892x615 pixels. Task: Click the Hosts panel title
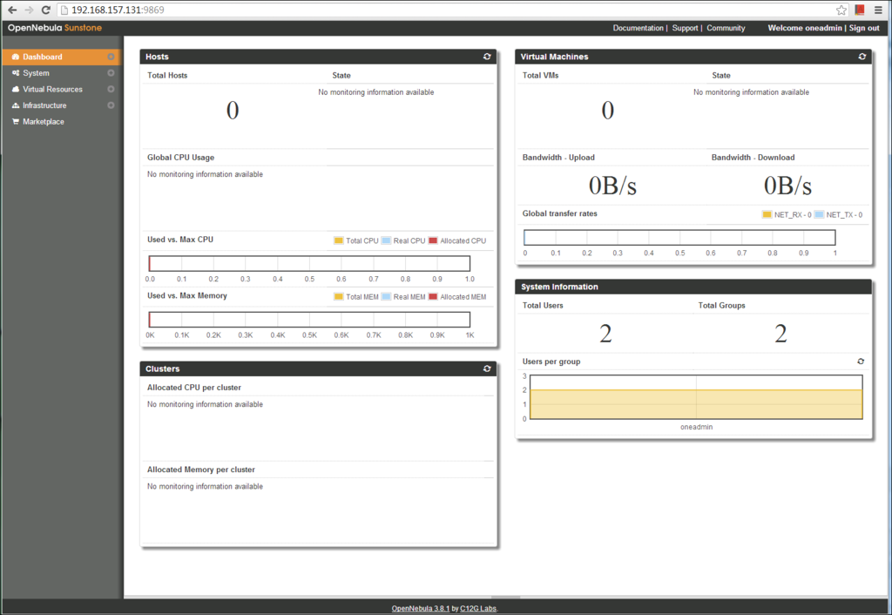tap(157, 57)
